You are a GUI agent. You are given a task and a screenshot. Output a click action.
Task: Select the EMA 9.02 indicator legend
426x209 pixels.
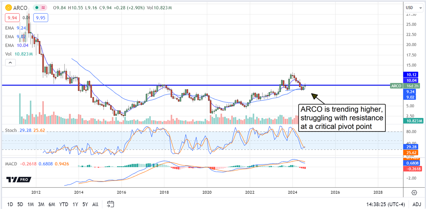point(15,37)
